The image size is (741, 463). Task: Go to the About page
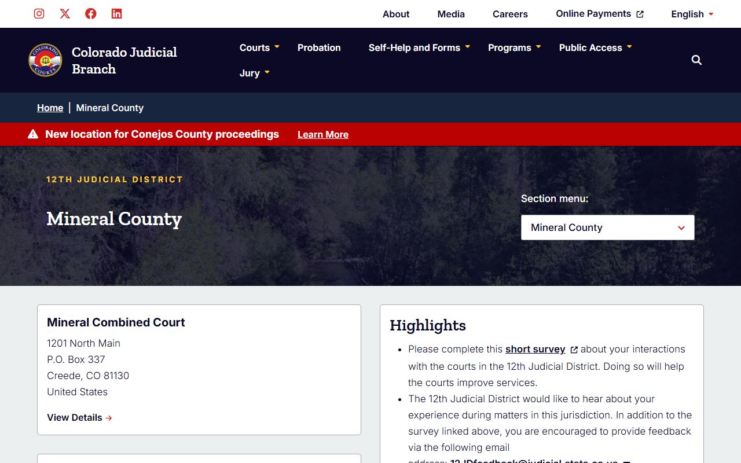point(396,14)
